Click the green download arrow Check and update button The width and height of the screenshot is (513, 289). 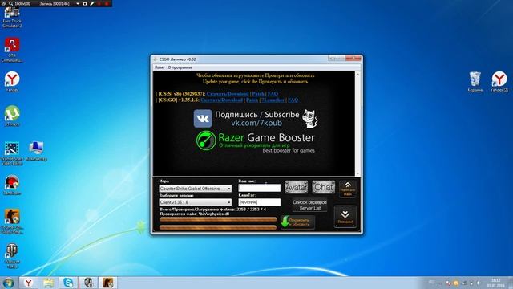[x=297, y=222]
